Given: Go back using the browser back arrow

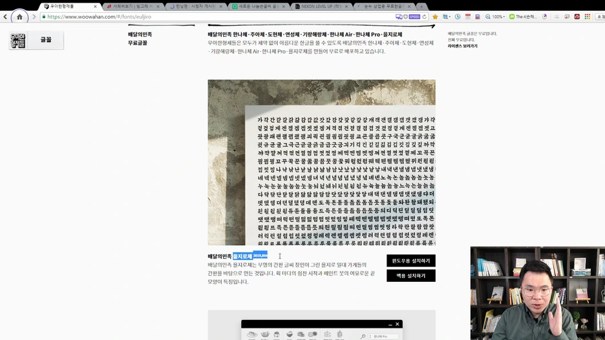Looking at the screenshot, I should tap(5, 17).
